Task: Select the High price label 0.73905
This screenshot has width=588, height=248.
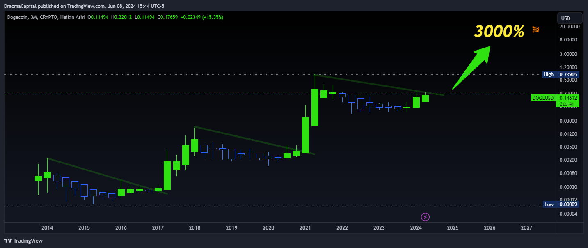Action: click(x=567, y=74)
